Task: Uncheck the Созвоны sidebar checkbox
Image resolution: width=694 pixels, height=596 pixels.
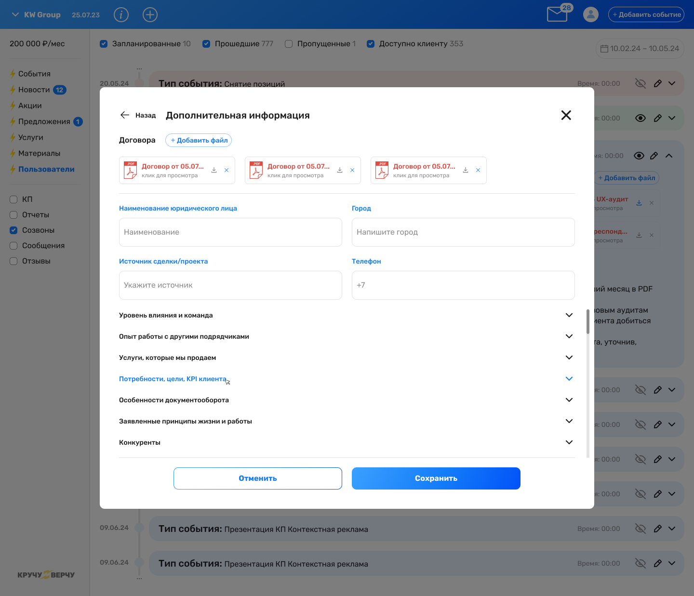Action: [x=13, y=230]
